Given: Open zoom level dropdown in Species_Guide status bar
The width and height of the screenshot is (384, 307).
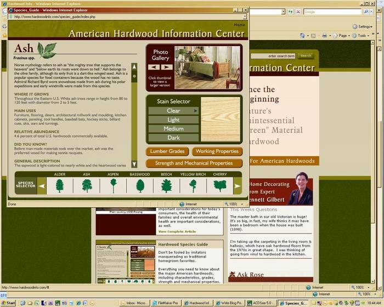Looking at the screenshot, I should click(242, 204).
